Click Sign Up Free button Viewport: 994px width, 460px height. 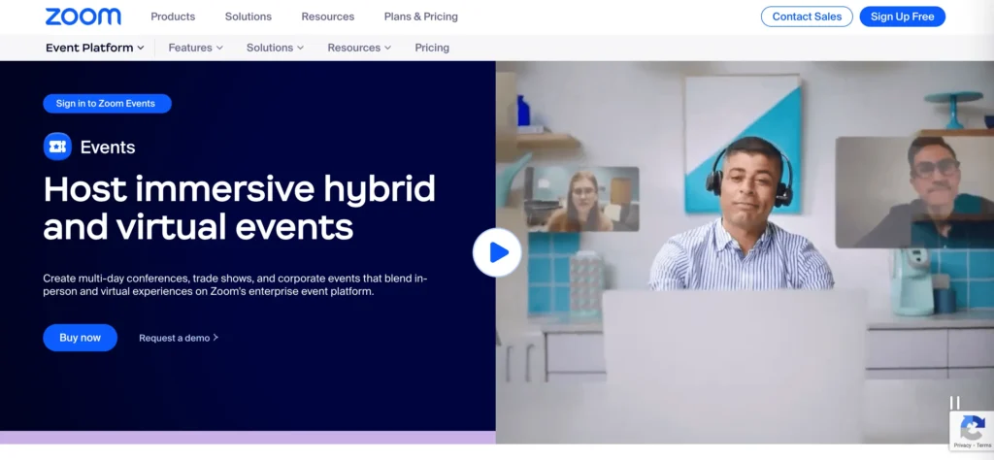(902, 16)
